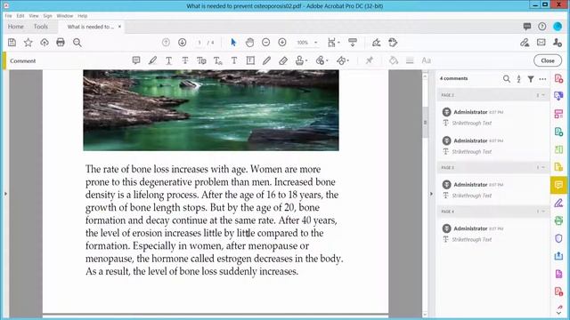Collapse the PAGE 2 comment group
The width and height of the screenshot is (570, 320).
click(x=543, y=95)
